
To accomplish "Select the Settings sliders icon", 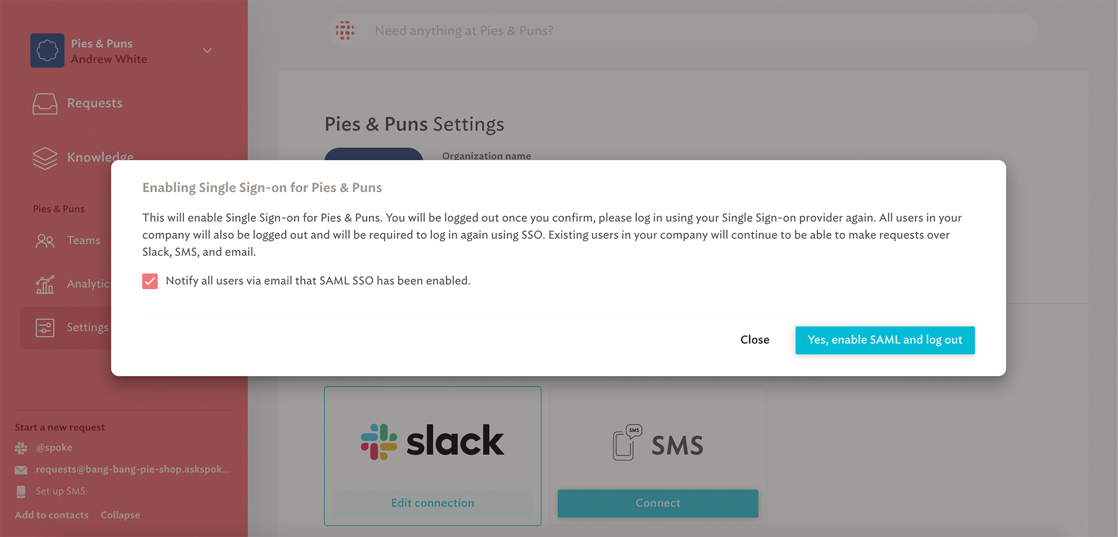I will click(x=45, y=328).
